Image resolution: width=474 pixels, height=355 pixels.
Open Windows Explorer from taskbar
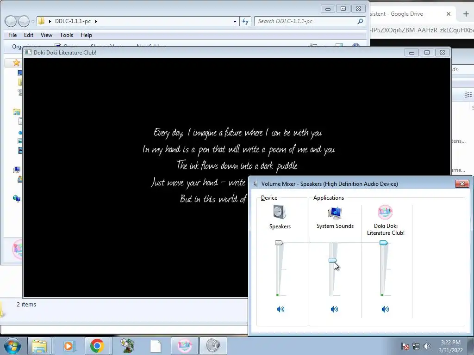39,346
